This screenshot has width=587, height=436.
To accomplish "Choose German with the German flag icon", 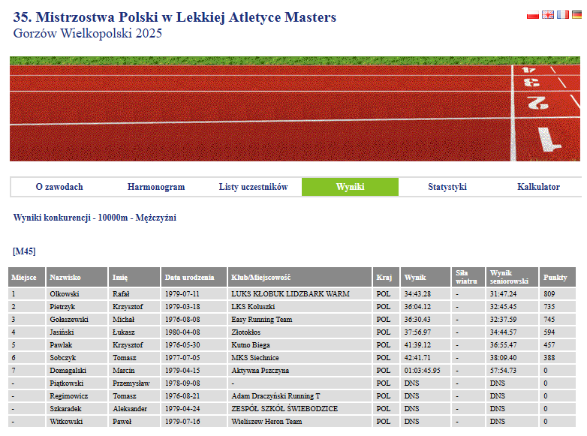I will [x=576, y=15].
